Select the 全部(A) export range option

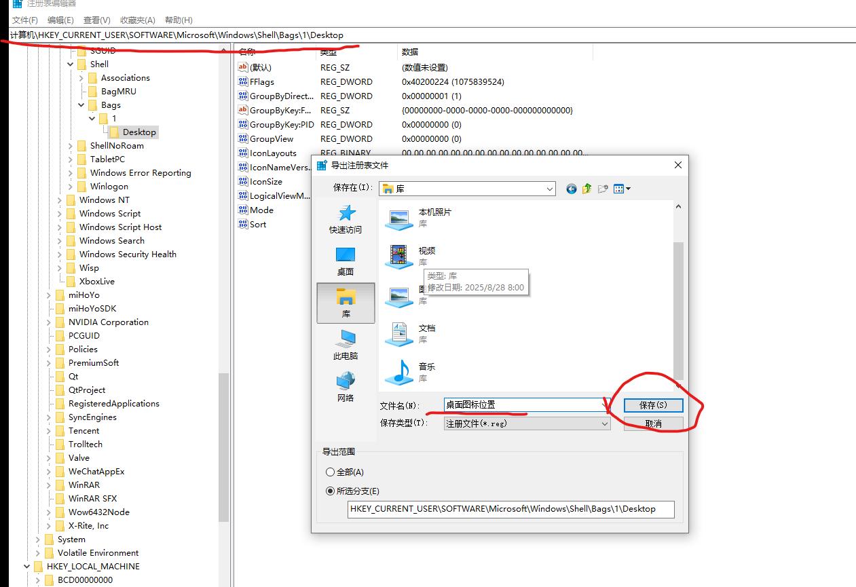(346, 472)
